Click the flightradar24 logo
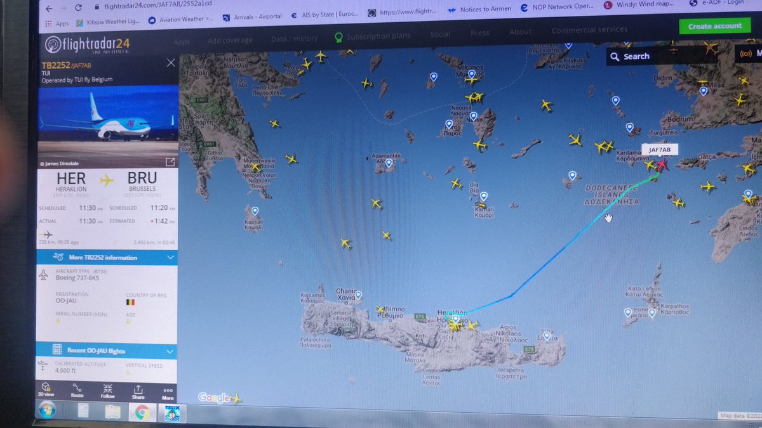The height and width of the screenshot is (428, 762). pos(86,44)
